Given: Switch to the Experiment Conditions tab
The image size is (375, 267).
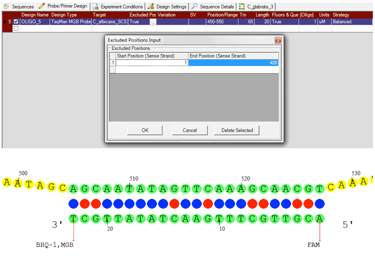Looking at the screenshot, I should click(121, 6).
